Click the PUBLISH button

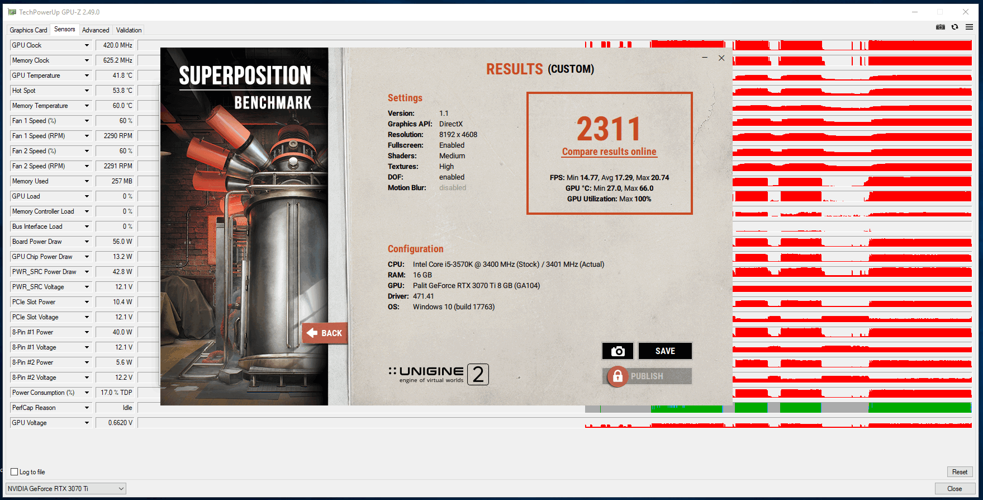(x=647, y=376)
